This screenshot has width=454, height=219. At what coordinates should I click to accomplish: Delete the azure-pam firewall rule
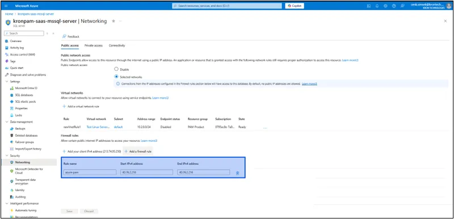pos(237,172)
